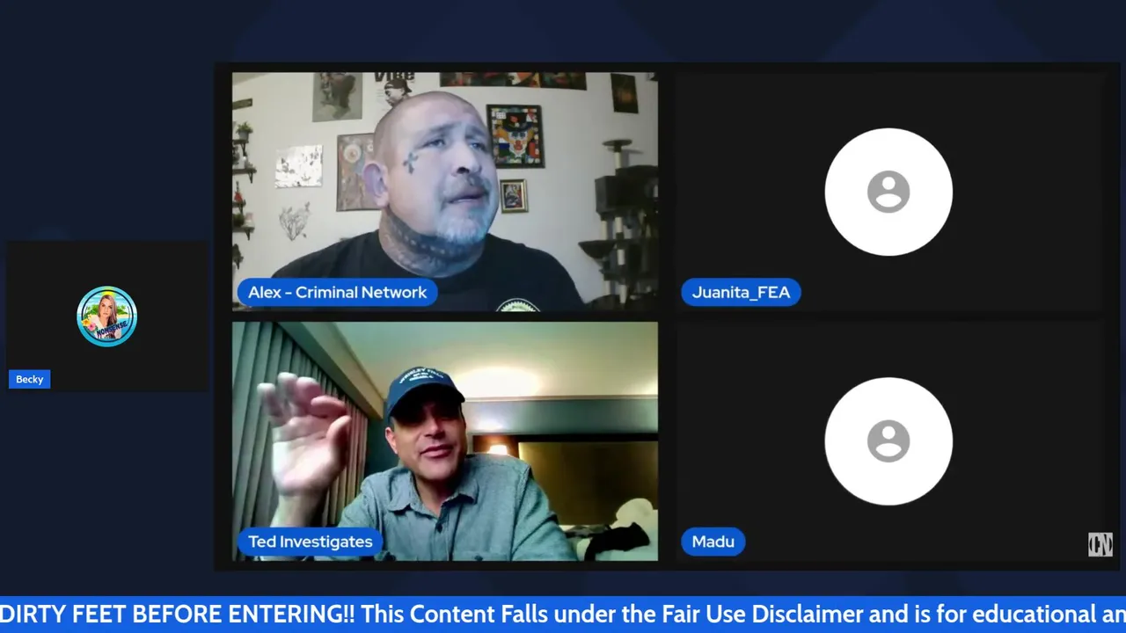Click the badge emblem on Alex's shirt
The image size is (1126, 633).
point(518,304)
